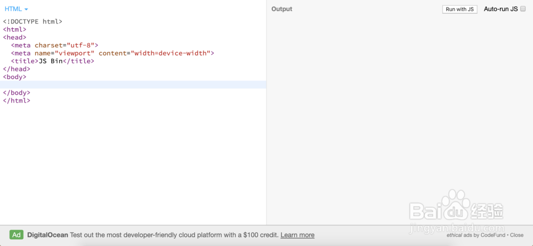Click the Output panel label

pyautogui.click(x=282, y=9)
